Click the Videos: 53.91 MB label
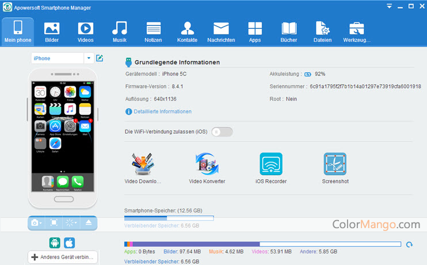The width and height of the screenshot is (427, 265). pos(272,252)
